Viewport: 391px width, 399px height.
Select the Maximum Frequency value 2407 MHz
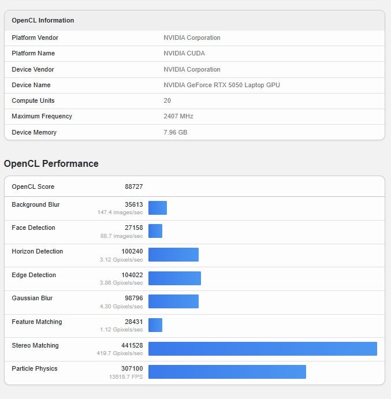180,116
